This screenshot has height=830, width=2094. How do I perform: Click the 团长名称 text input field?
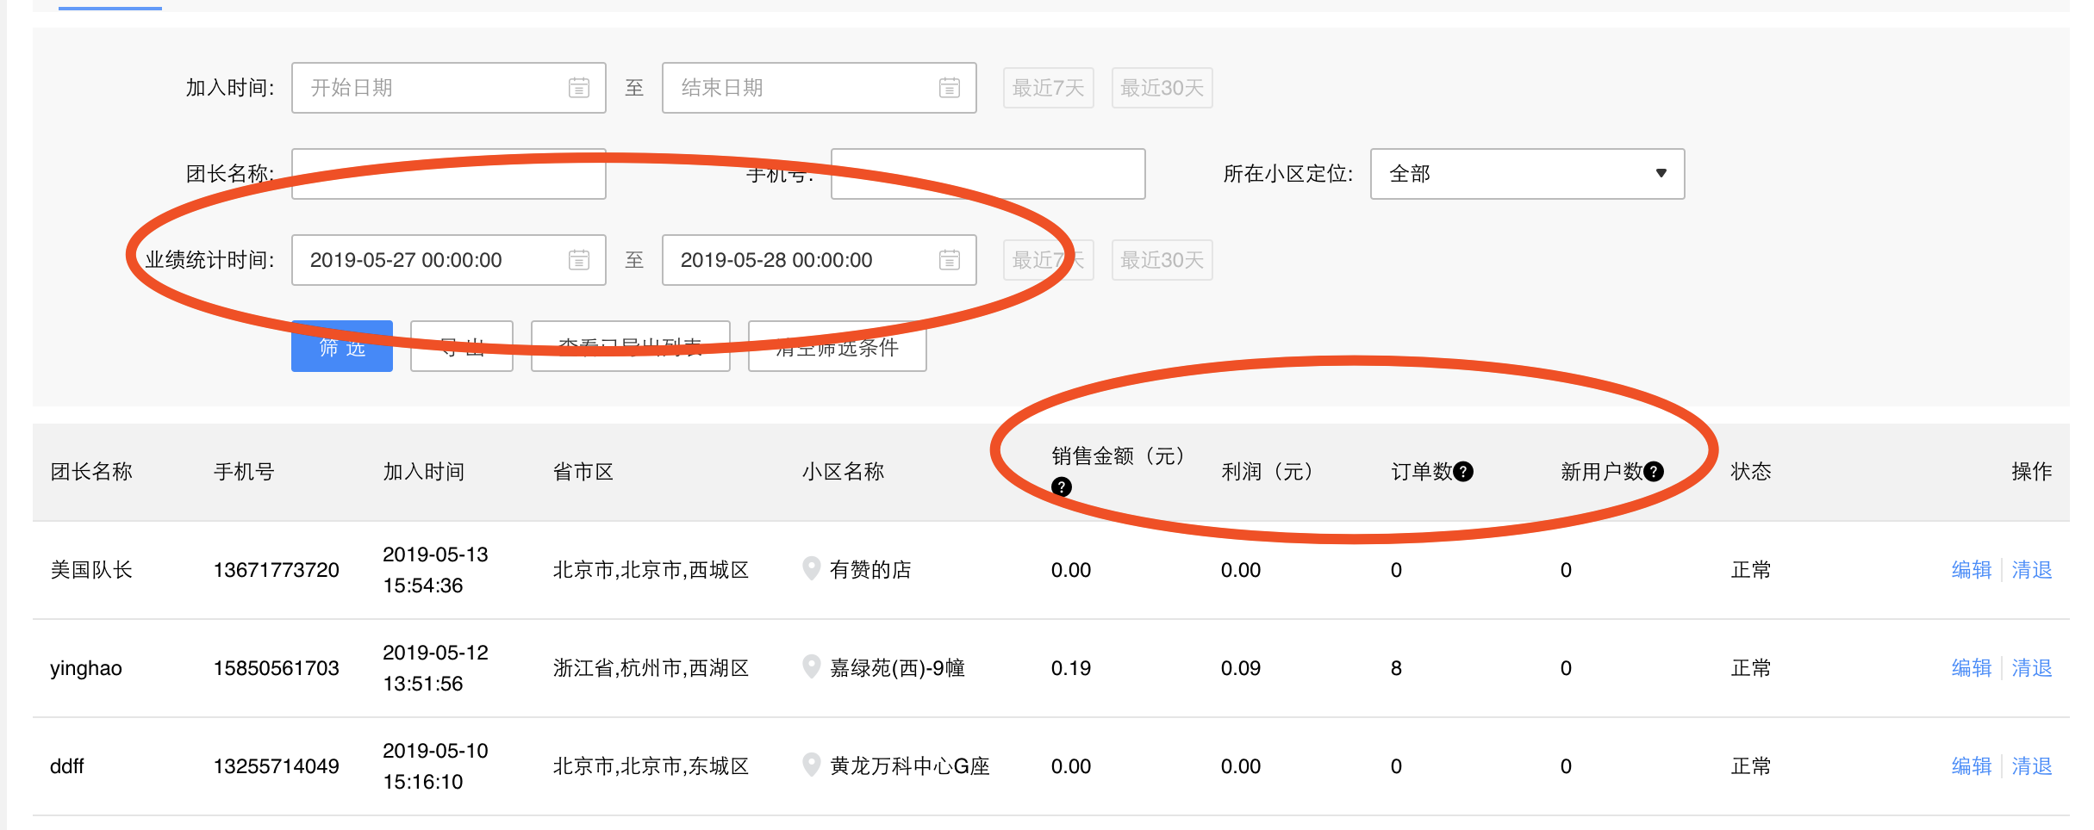[448, 175]
